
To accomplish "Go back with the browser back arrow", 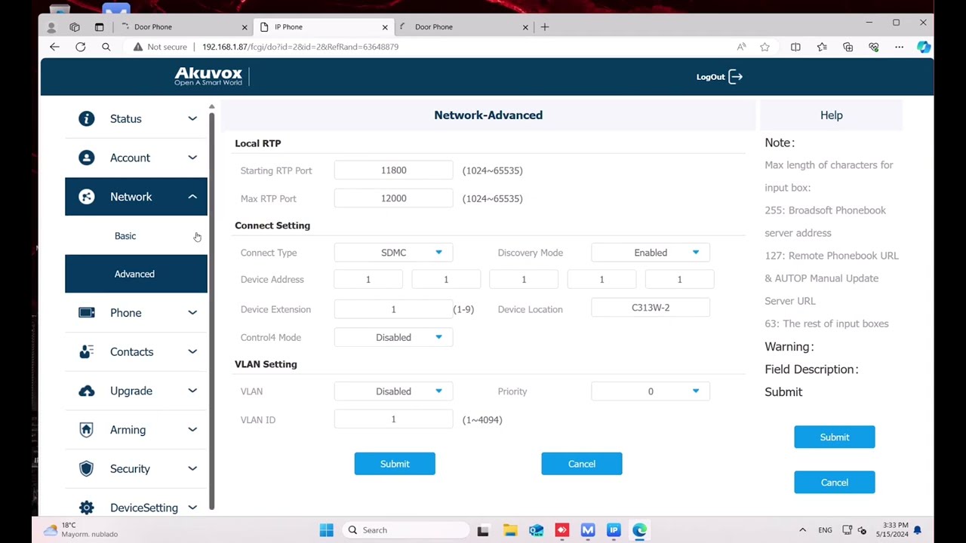I will tap(54, 47).
